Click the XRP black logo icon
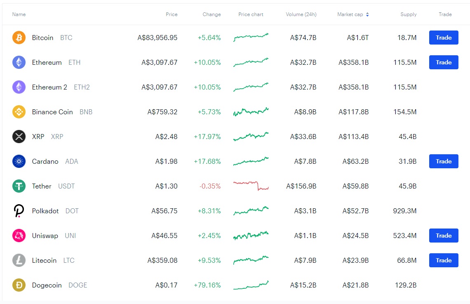Screen dimensions: 470x304 tap(19, 137)
